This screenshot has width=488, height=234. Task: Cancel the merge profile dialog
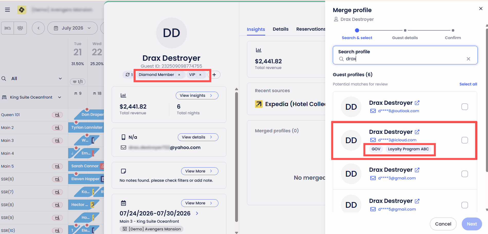tap(443, 224)
